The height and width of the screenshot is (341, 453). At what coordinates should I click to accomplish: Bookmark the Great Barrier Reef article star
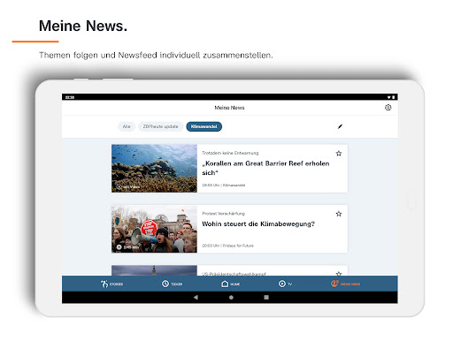tap(339, 153)
